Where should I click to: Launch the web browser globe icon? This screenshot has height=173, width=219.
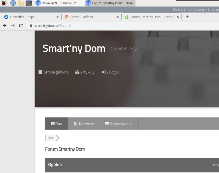(13, 3)
